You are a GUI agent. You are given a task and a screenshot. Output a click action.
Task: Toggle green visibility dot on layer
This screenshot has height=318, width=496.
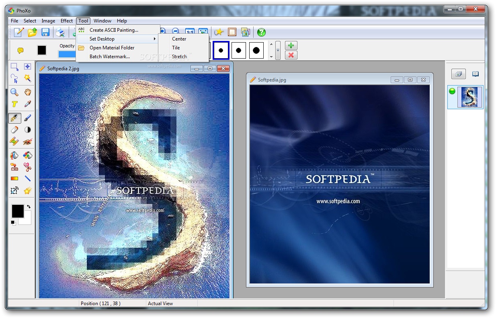[x=452, y=91]
